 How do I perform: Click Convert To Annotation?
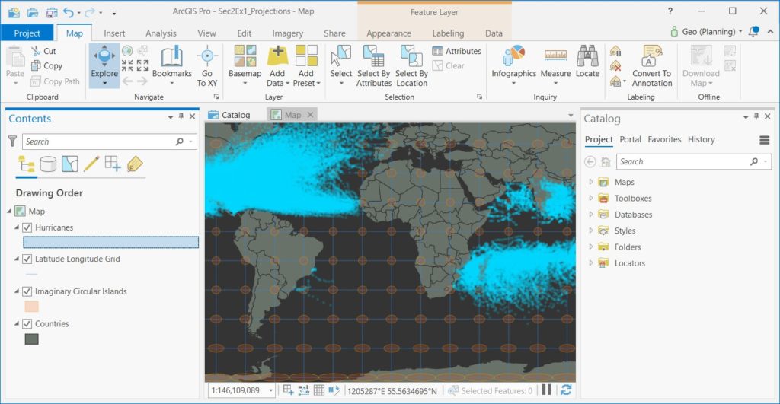652,65
